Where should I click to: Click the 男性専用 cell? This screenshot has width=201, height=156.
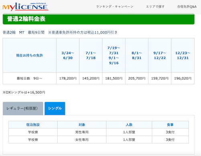click(x=82, y=132)
